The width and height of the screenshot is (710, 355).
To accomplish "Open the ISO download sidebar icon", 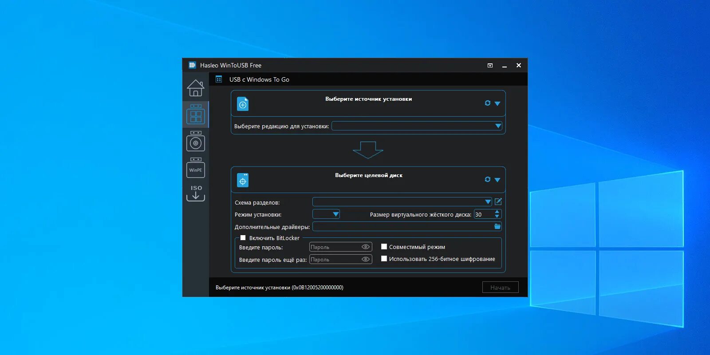I will (x=196, y=193).
